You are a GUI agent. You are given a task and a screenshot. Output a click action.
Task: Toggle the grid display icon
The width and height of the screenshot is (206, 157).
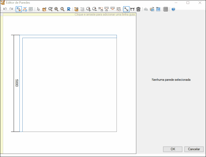click(x=166, y=9)
